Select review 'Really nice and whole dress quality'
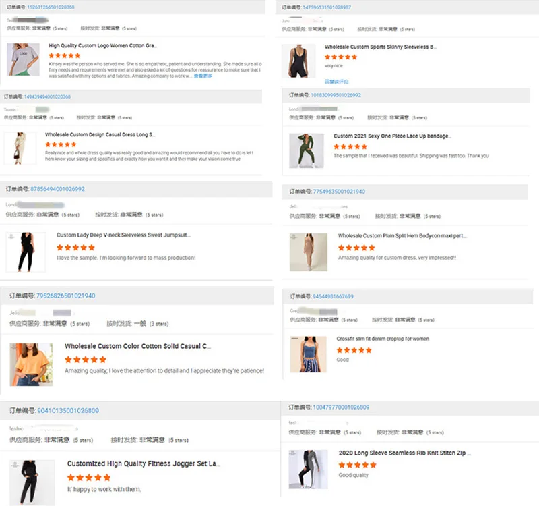 click(x=149, y=156)
